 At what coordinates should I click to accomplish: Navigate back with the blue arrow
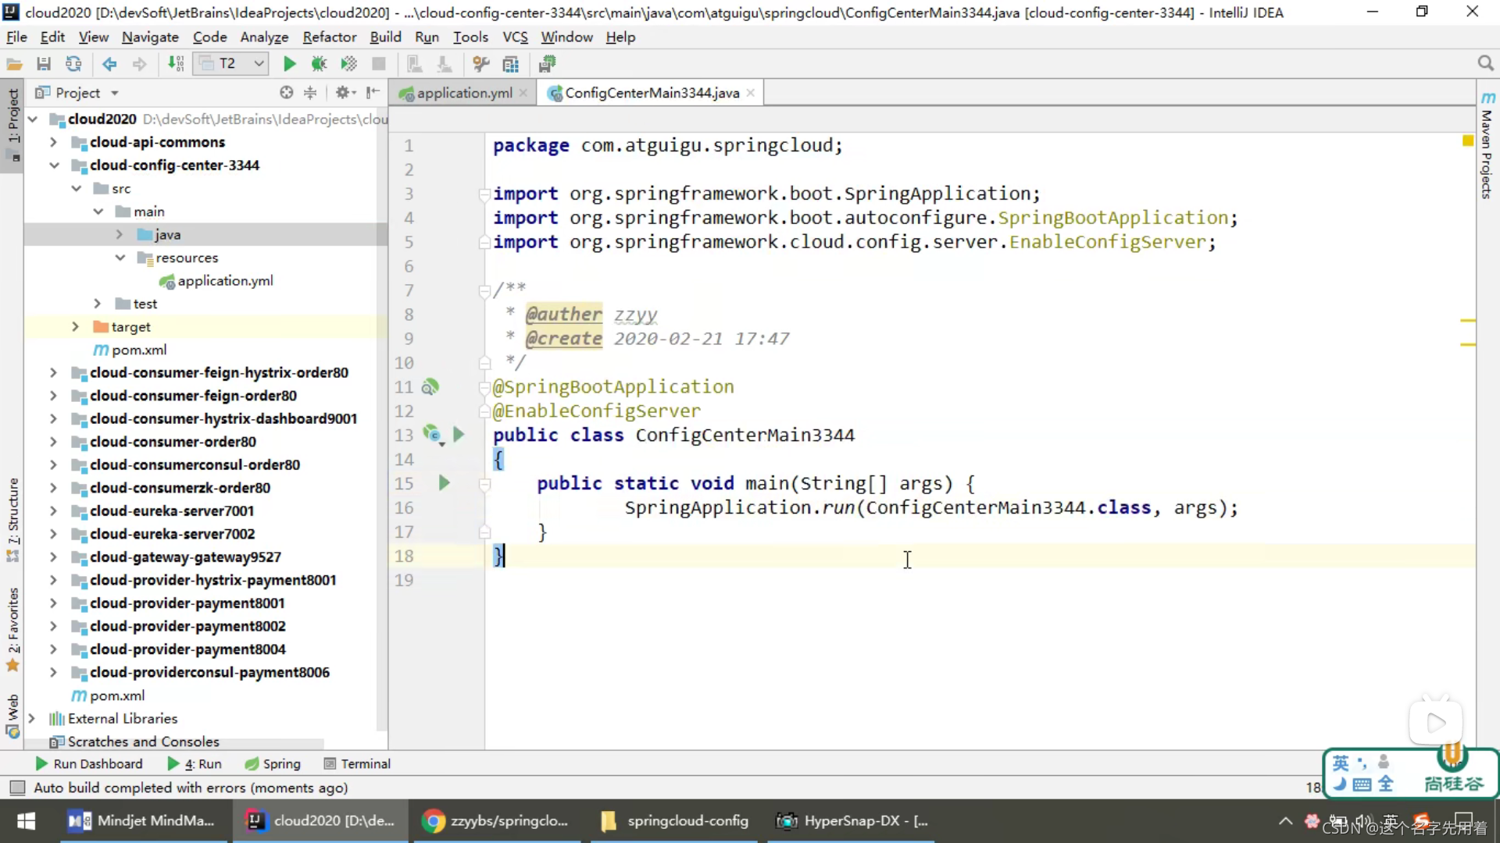coord(109,64)
